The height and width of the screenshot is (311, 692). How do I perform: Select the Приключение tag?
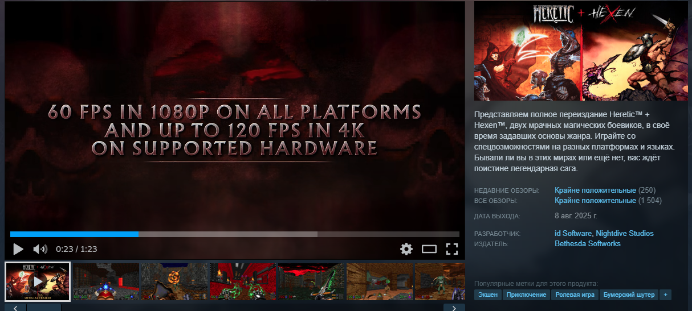(x=527, y=295)
